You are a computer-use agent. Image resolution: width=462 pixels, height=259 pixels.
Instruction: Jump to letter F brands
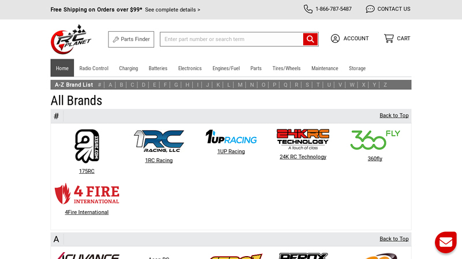coord(165,85)
